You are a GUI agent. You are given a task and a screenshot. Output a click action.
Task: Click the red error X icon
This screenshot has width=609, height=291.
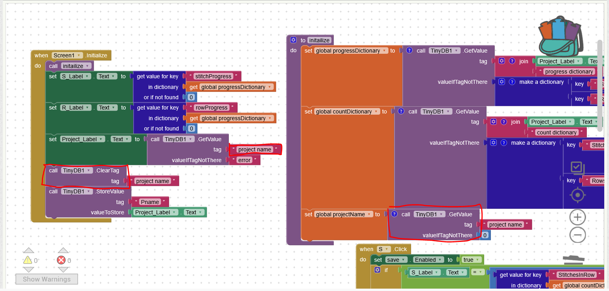(61, 260)
